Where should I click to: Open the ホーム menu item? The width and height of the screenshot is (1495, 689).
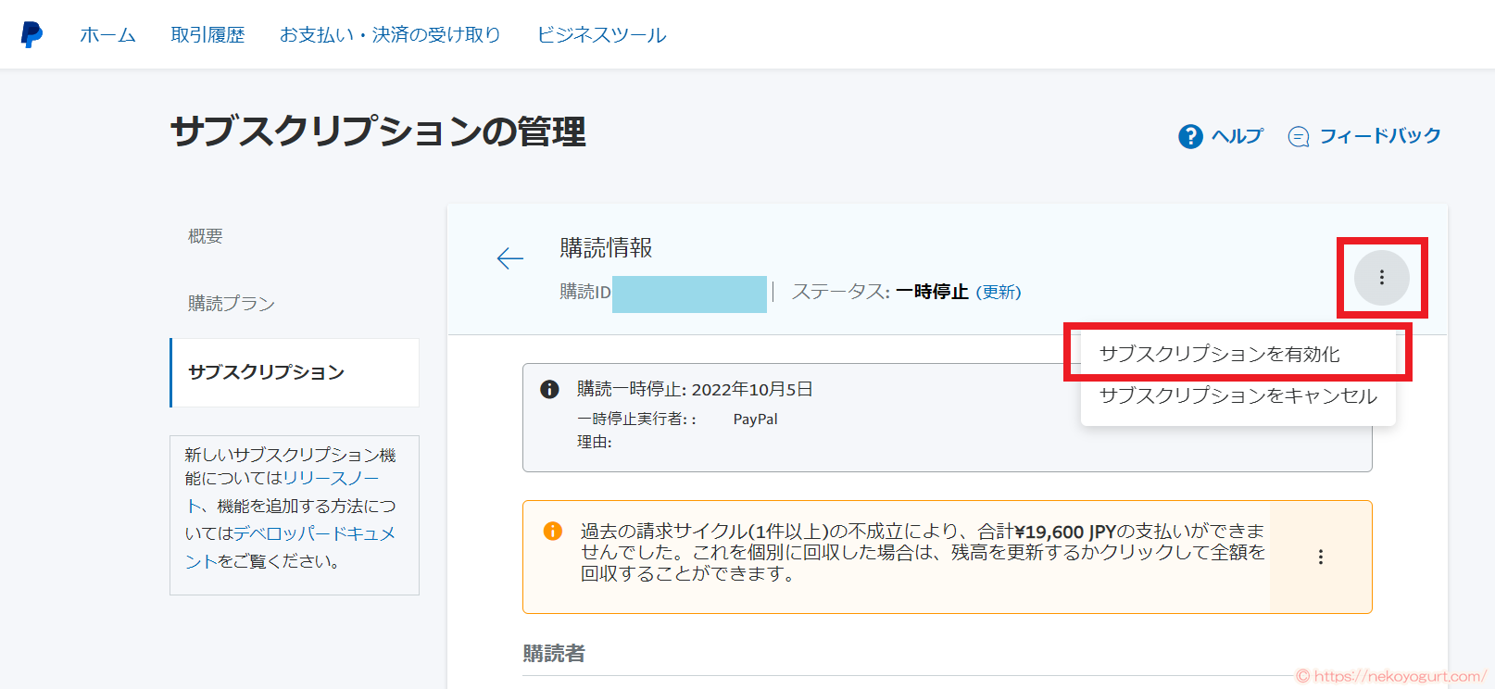tap(107, 35)
